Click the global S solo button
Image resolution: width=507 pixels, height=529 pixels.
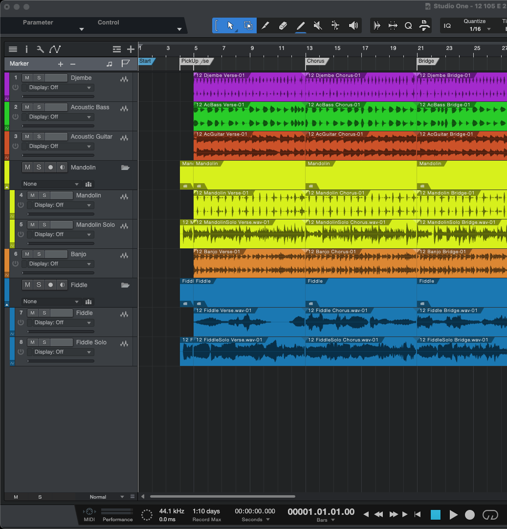tap(40, 497)
